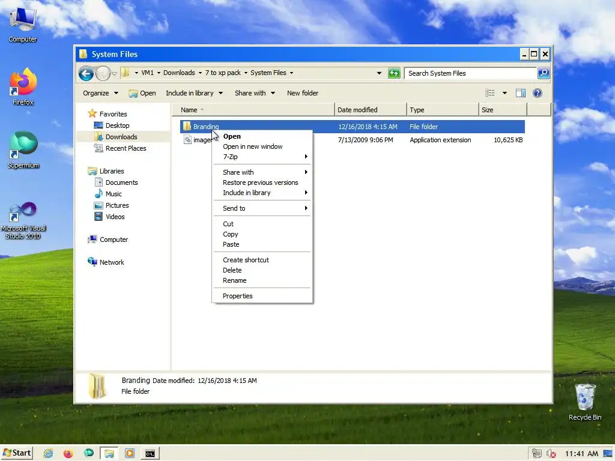615x461 pixels.
Task: Sort by the Date modified column
Action: [x=371, y=110]
